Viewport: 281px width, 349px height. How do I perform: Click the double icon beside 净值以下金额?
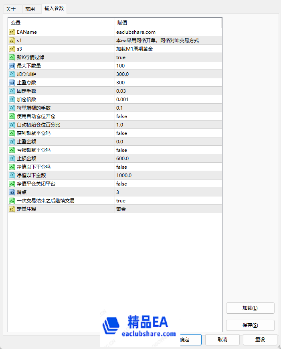[x=12, y=176]
